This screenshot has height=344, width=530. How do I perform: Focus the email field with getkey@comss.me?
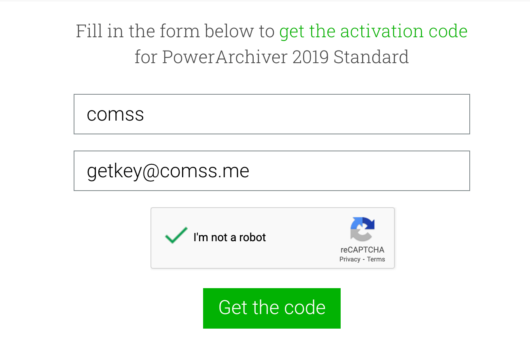pyautogui.click(x=271, y=171)
